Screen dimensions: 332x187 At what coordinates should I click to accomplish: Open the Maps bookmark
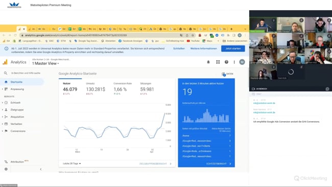tap(207, 41)
